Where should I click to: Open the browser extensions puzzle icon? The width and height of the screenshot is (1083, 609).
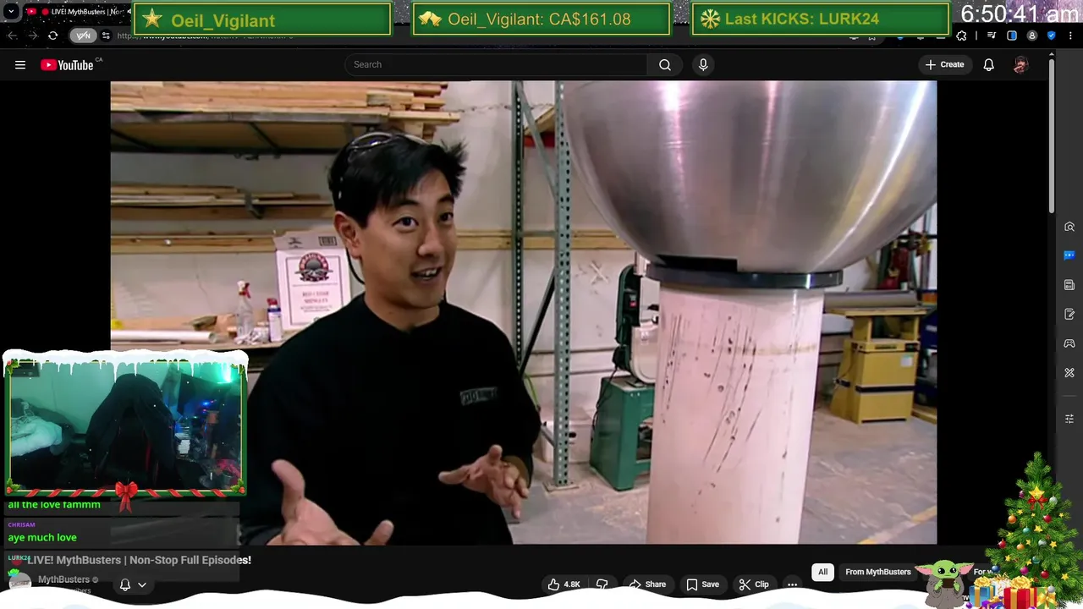(961, 36)
